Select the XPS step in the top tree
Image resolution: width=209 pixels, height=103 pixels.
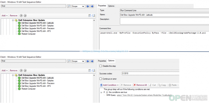pos(36,31)
